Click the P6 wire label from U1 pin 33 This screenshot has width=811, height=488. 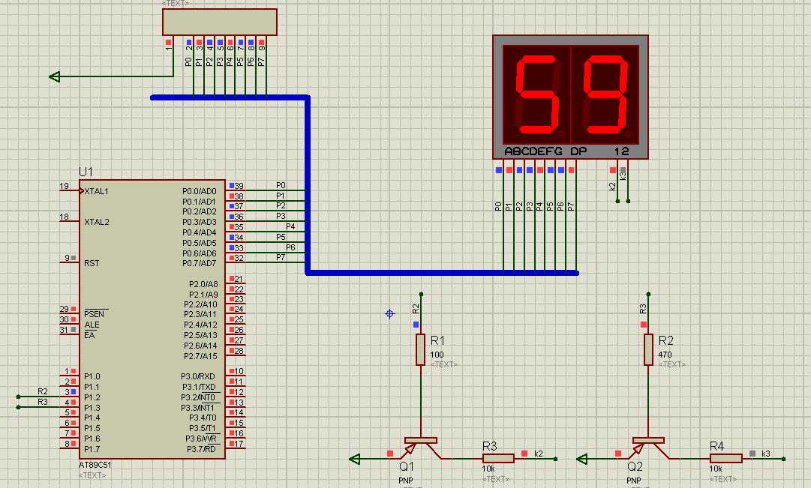tap(290, 247)
